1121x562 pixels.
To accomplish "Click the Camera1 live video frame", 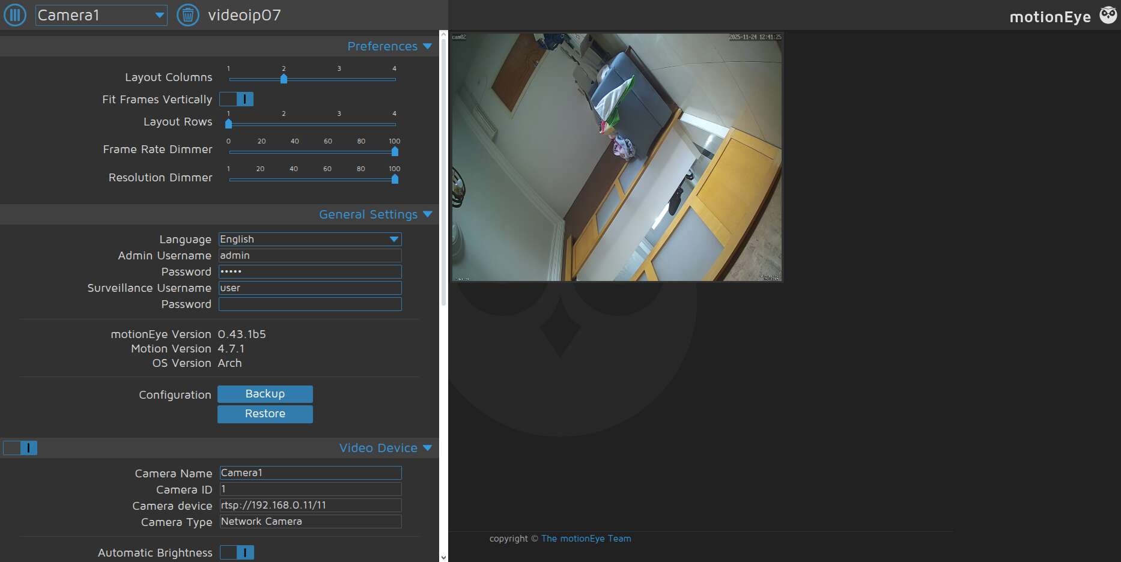I will 617,157.
